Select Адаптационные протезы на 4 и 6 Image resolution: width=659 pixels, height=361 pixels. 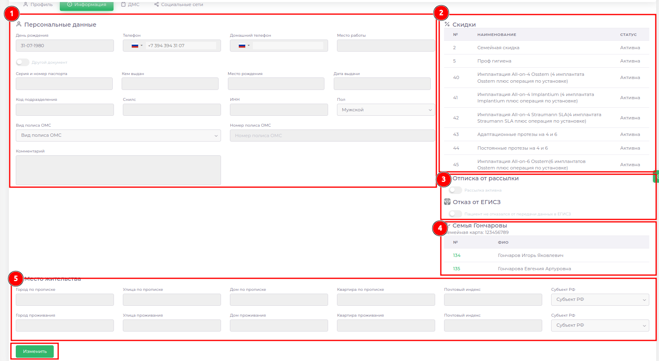coord(547,134)
